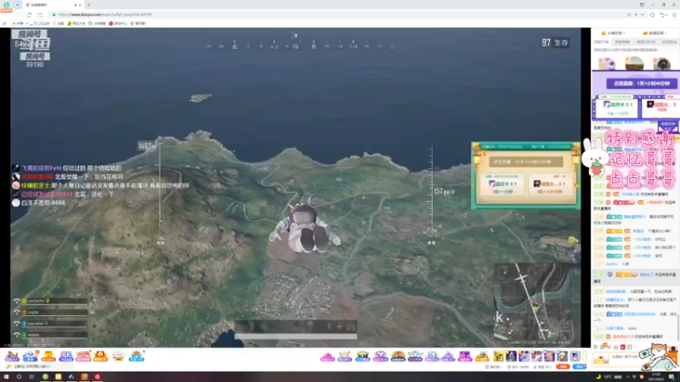The width and height of the screenshot is (680, 382).
Task: Click the blue cloud-face icon with badge
Action: (x=30, y=357)
